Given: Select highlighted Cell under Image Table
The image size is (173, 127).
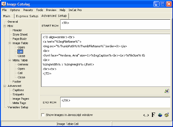Looking at the screenshot, I should coord(20,52).
